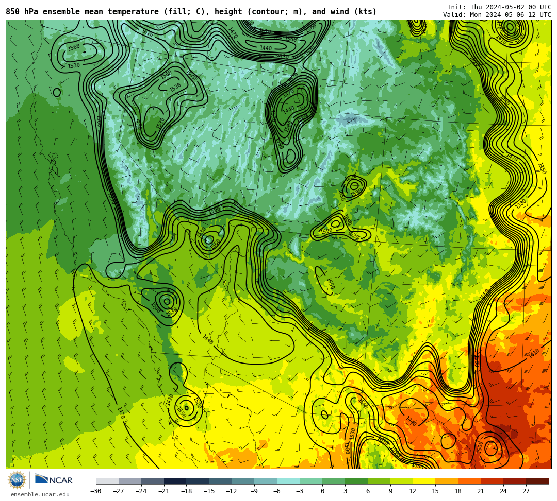Click the −3 colorbar tick label

[x=300, y=491]
